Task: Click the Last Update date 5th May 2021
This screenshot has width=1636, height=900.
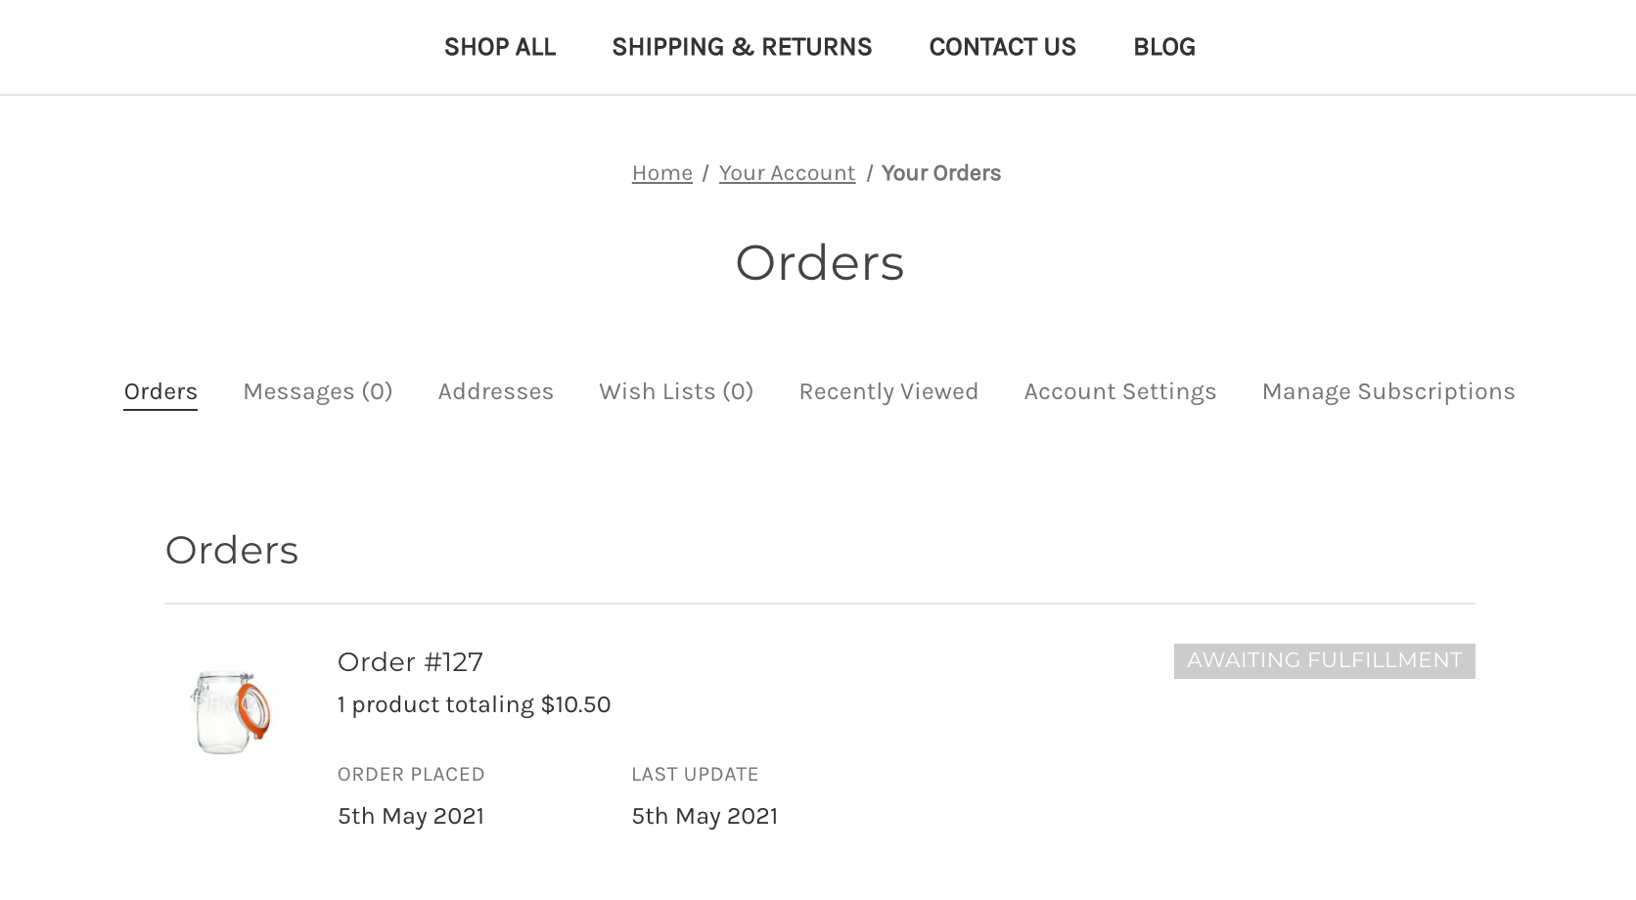Action: (x=704, y=816)
